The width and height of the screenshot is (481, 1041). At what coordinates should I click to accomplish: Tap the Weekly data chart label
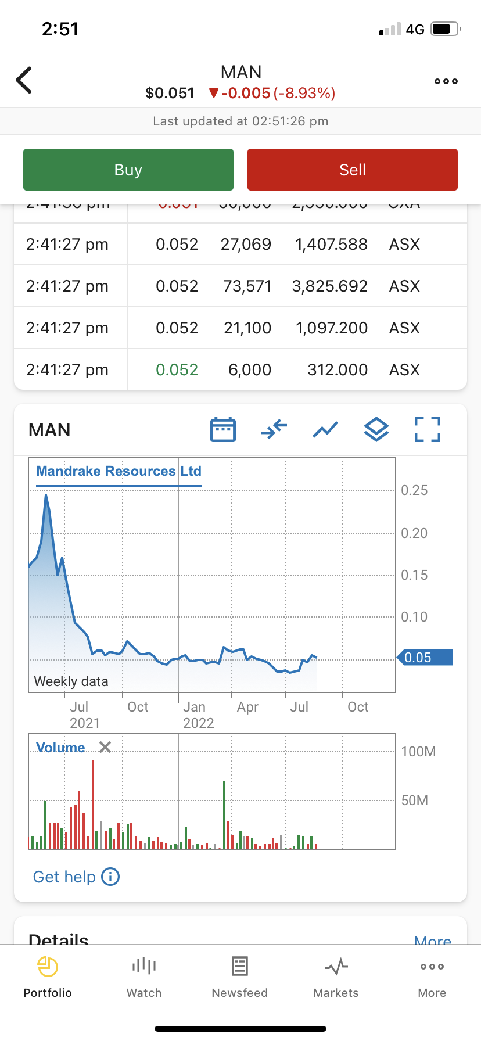(71, 681)
